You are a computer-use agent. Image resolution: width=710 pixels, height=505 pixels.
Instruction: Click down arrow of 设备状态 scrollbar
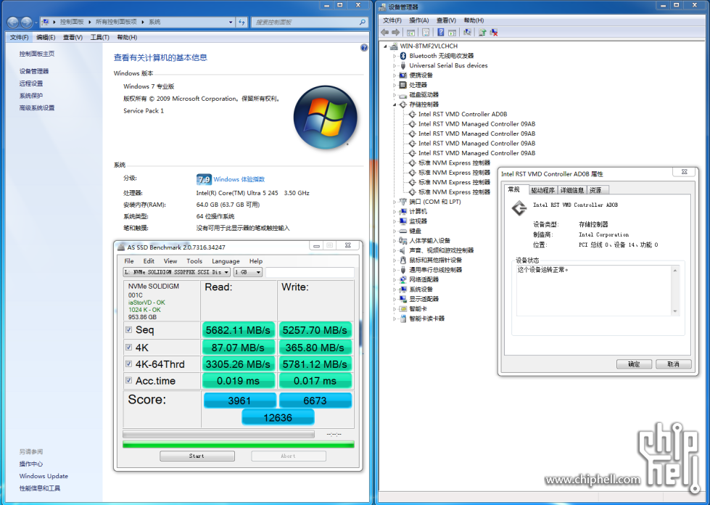click(x=674, y=311)
